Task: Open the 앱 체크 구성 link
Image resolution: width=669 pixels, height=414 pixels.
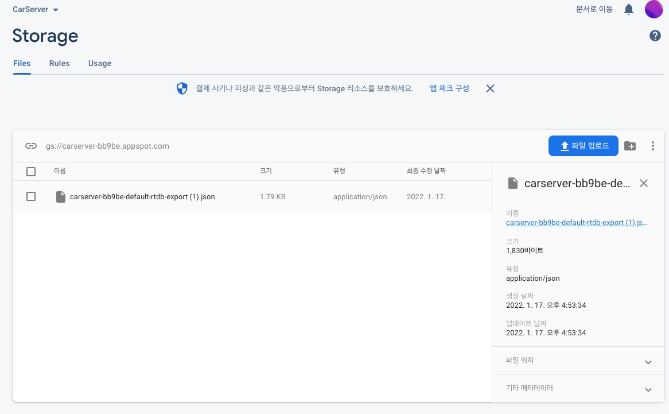Action: tap(449, 88)
